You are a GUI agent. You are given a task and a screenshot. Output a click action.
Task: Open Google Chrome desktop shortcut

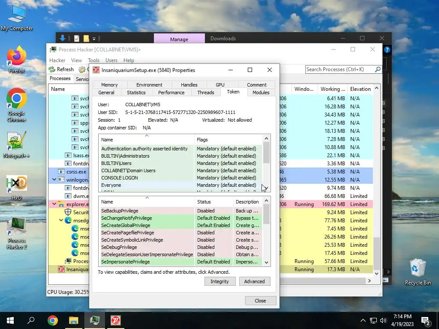click(17, 105)
